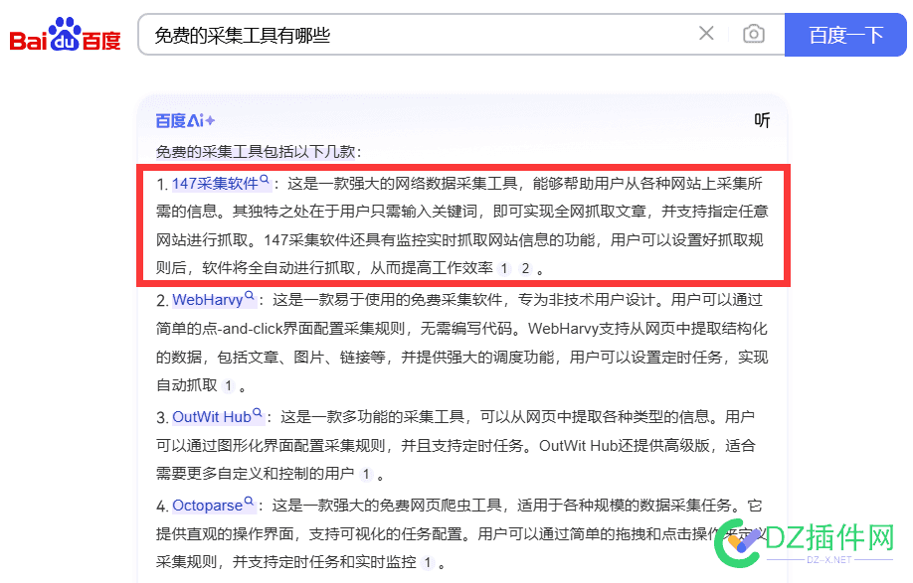The height and width of the screenshot is (583, 913).
Task: Open the OutWit Hub link
Action: [212, 417]
